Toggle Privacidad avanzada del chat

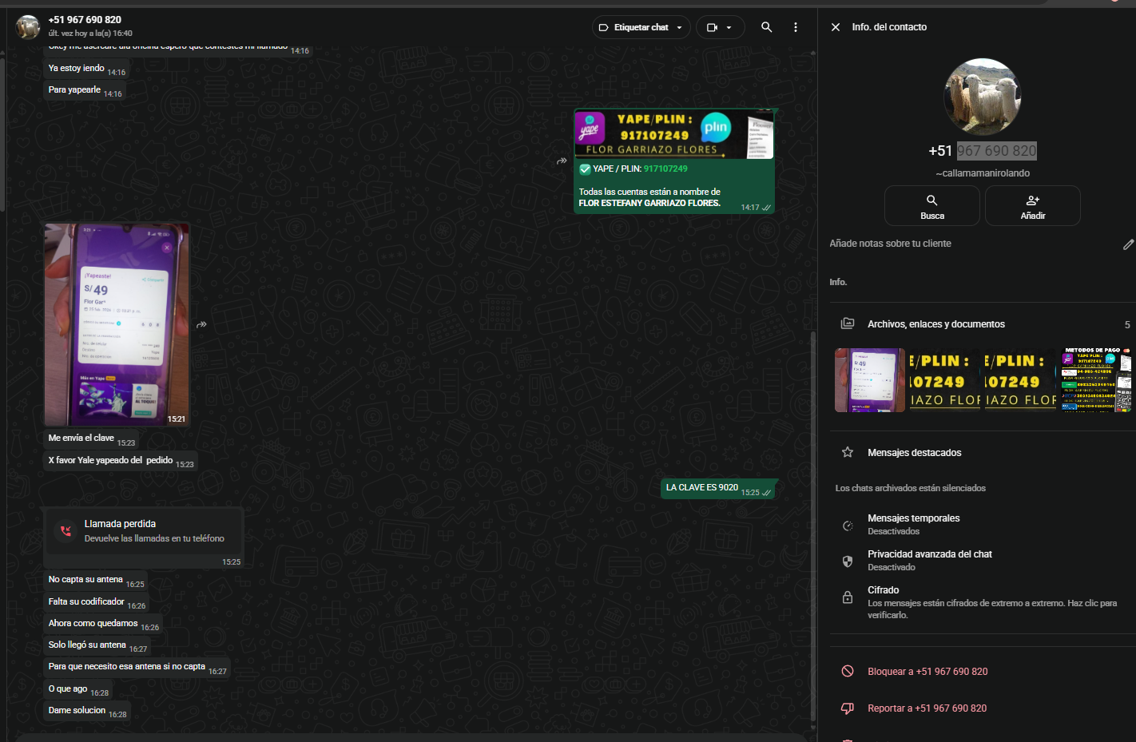click(929, 560)
